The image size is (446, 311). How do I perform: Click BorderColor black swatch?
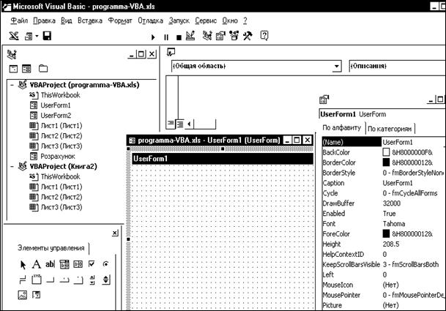(386, 162)
